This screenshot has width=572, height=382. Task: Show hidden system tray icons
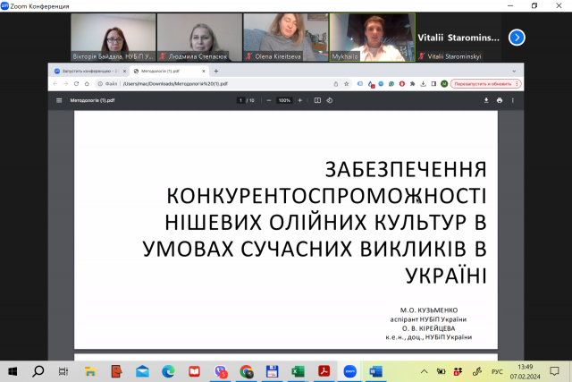424,372
